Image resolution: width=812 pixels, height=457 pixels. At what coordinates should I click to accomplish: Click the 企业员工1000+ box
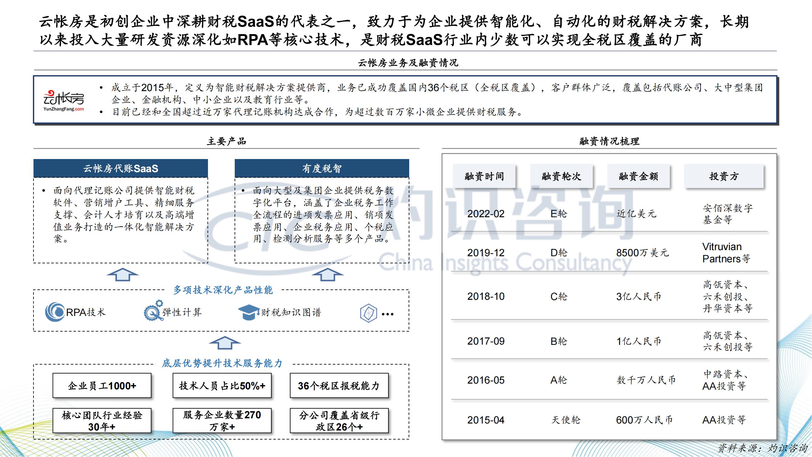102,385
